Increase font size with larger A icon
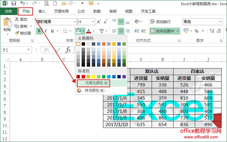Viewport: 227px width, 142px height. [x=99, y=22]
